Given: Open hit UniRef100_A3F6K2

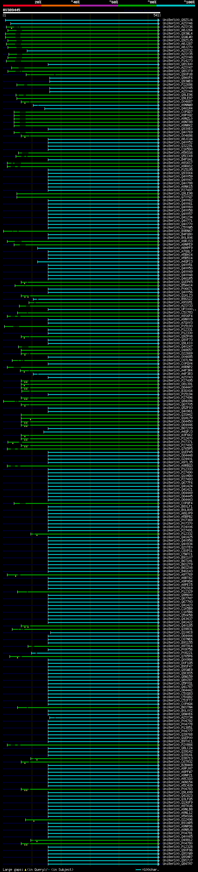Looking at the screenshot, I should 177,435.
